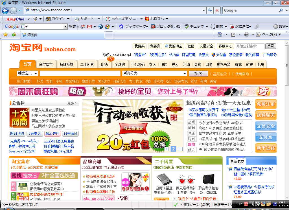Click the Forward navigation button
This screenshot has width=289, height=210.
click(13, 10)
